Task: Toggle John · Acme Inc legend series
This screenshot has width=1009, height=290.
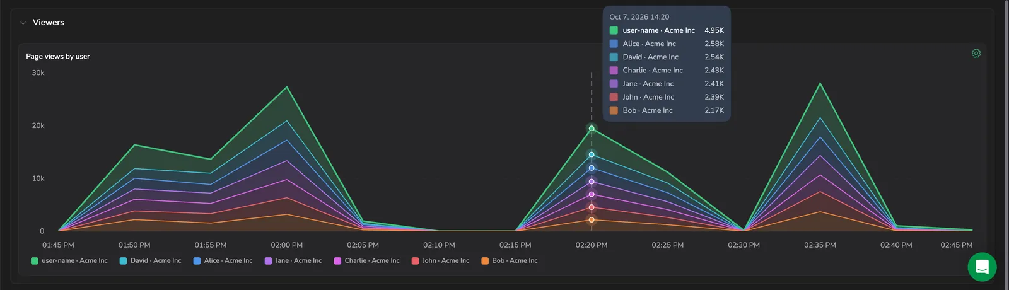Action: (x=440, y=260)
